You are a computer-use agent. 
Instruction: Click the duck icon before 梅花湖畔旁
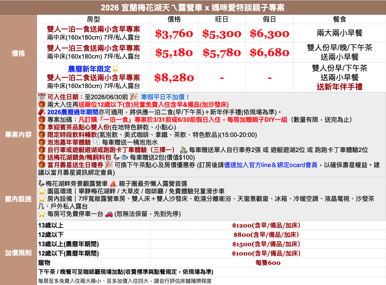[42, 183]
